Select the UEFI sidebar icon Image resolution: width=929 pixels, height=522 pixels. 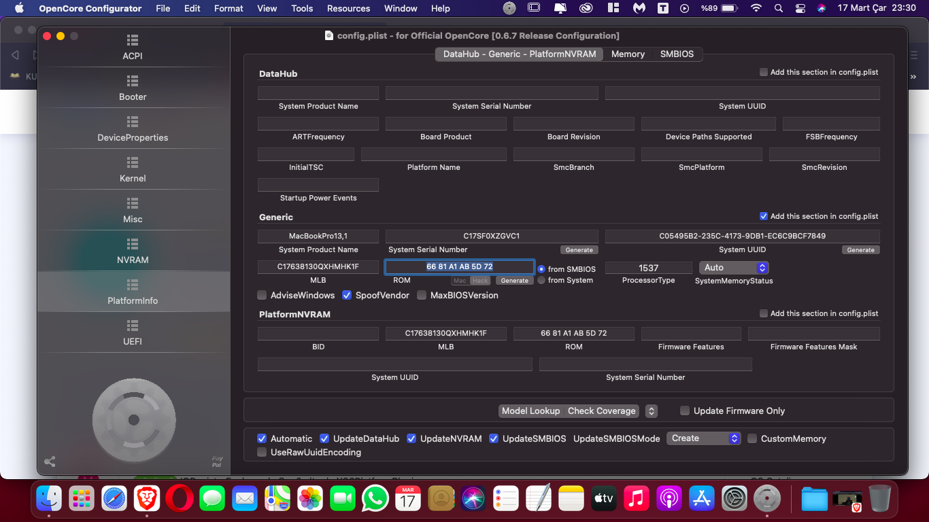tap(133, 333)
